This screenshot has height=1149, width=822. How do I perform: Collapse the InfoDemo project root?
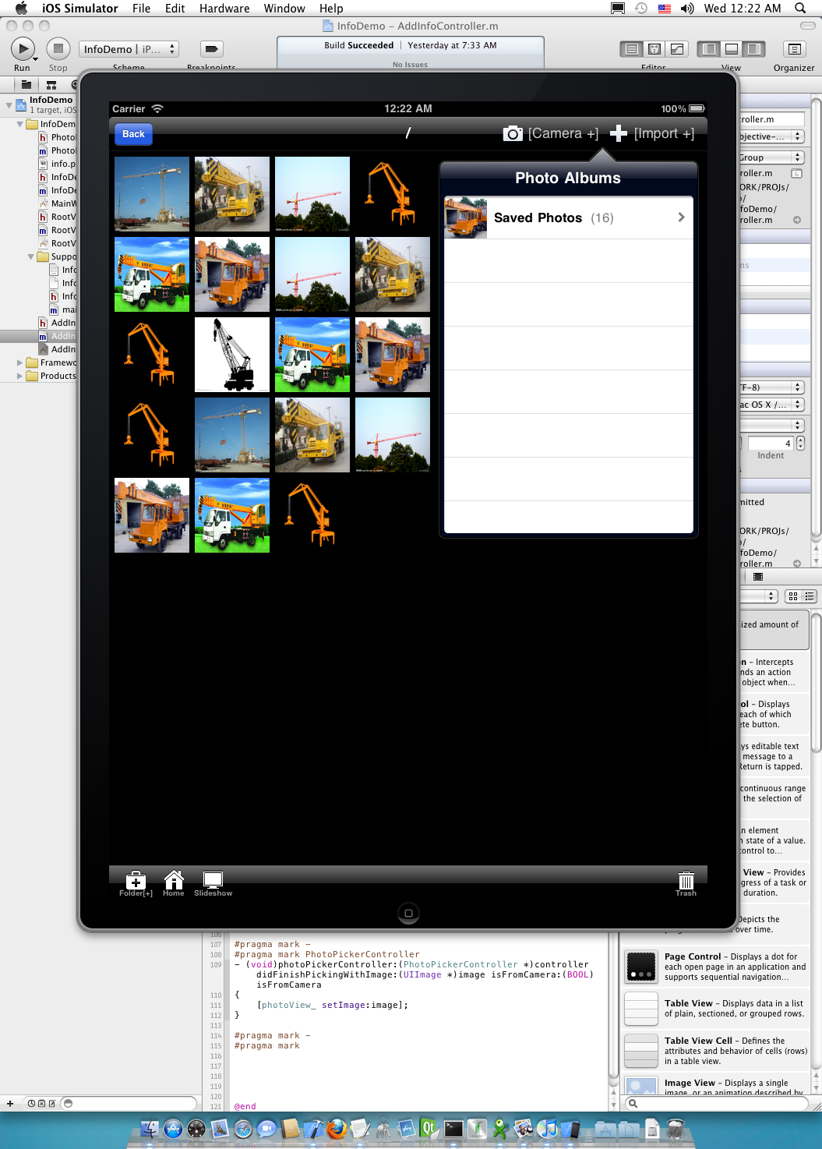[x=9, y=105]
